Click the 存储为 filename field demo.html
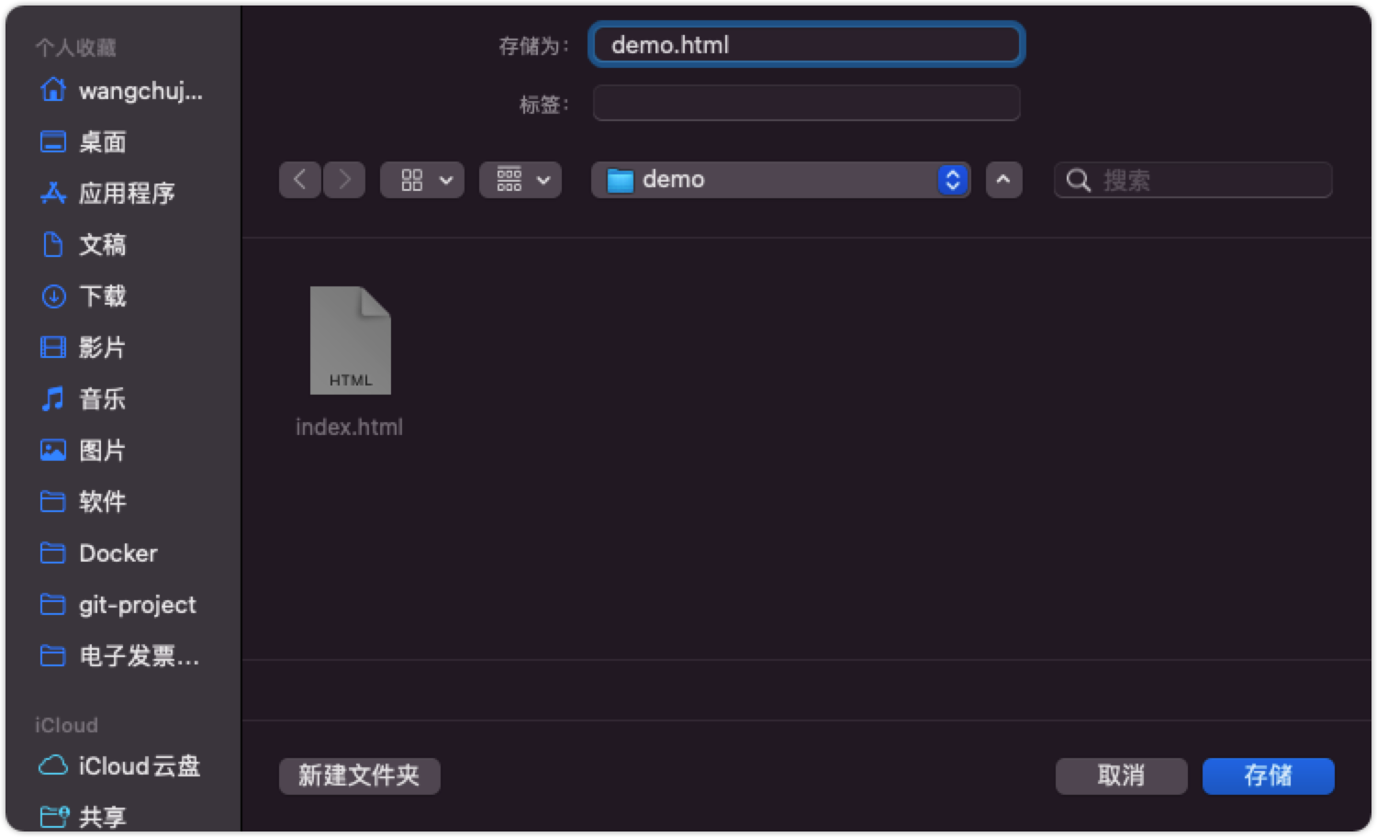The width and height of the screenshot is (1377, 837). tap(807, 45)
